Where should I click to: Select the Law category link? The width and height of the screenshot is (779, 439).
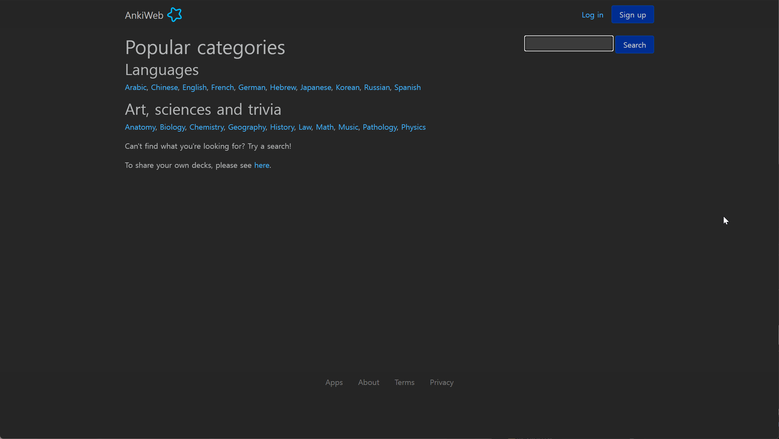(305, 127)
